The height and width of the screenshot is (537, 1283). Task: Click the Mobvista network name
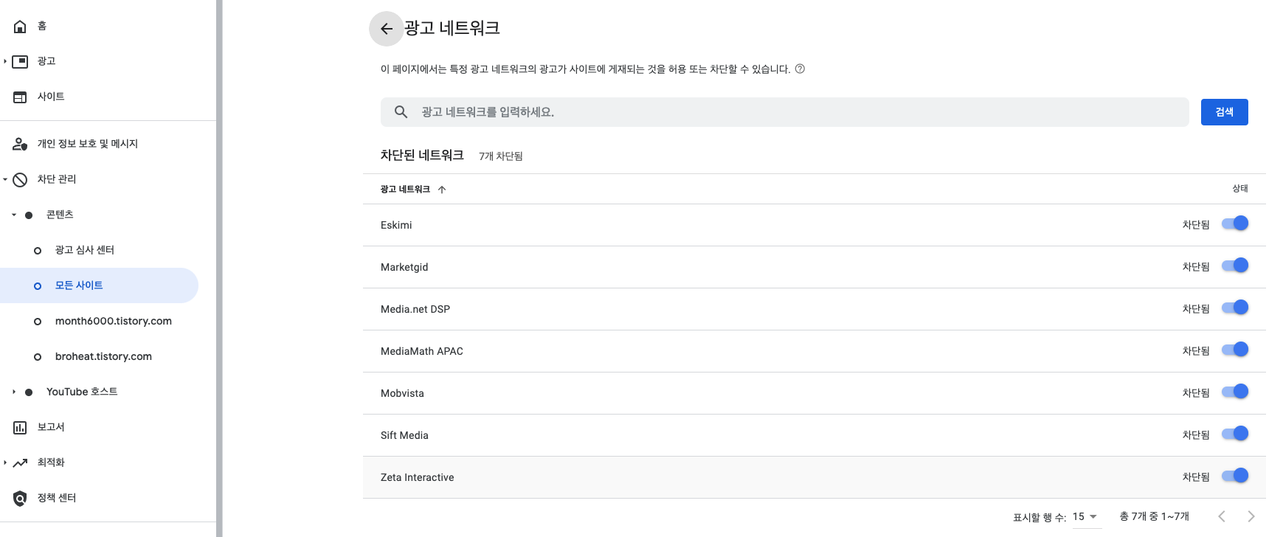click(402, 393)
